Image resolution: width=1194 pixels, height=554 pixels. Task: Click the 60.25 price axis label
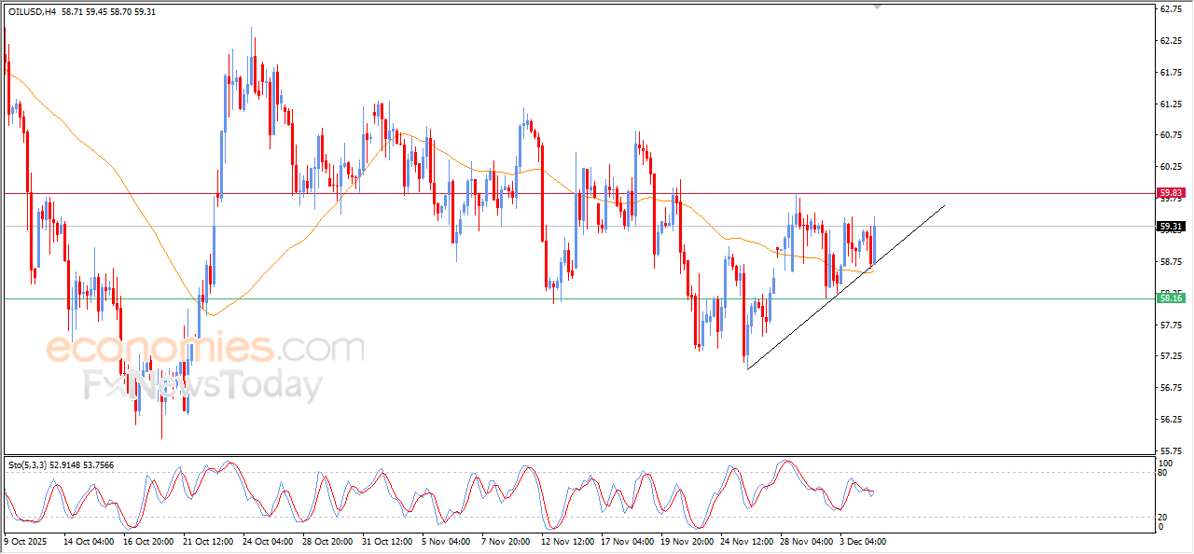[1172, 167]
